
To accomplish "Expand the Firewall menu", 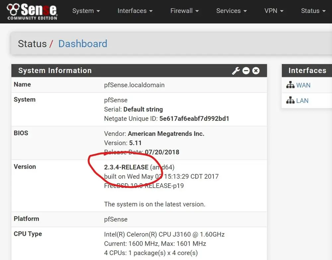I will coord(184,11).
